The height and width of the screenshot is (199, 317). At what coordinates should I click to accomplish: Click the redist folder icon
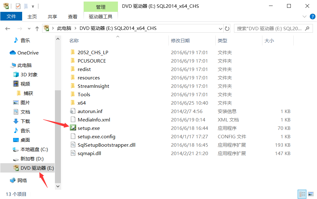pos(73,69)
